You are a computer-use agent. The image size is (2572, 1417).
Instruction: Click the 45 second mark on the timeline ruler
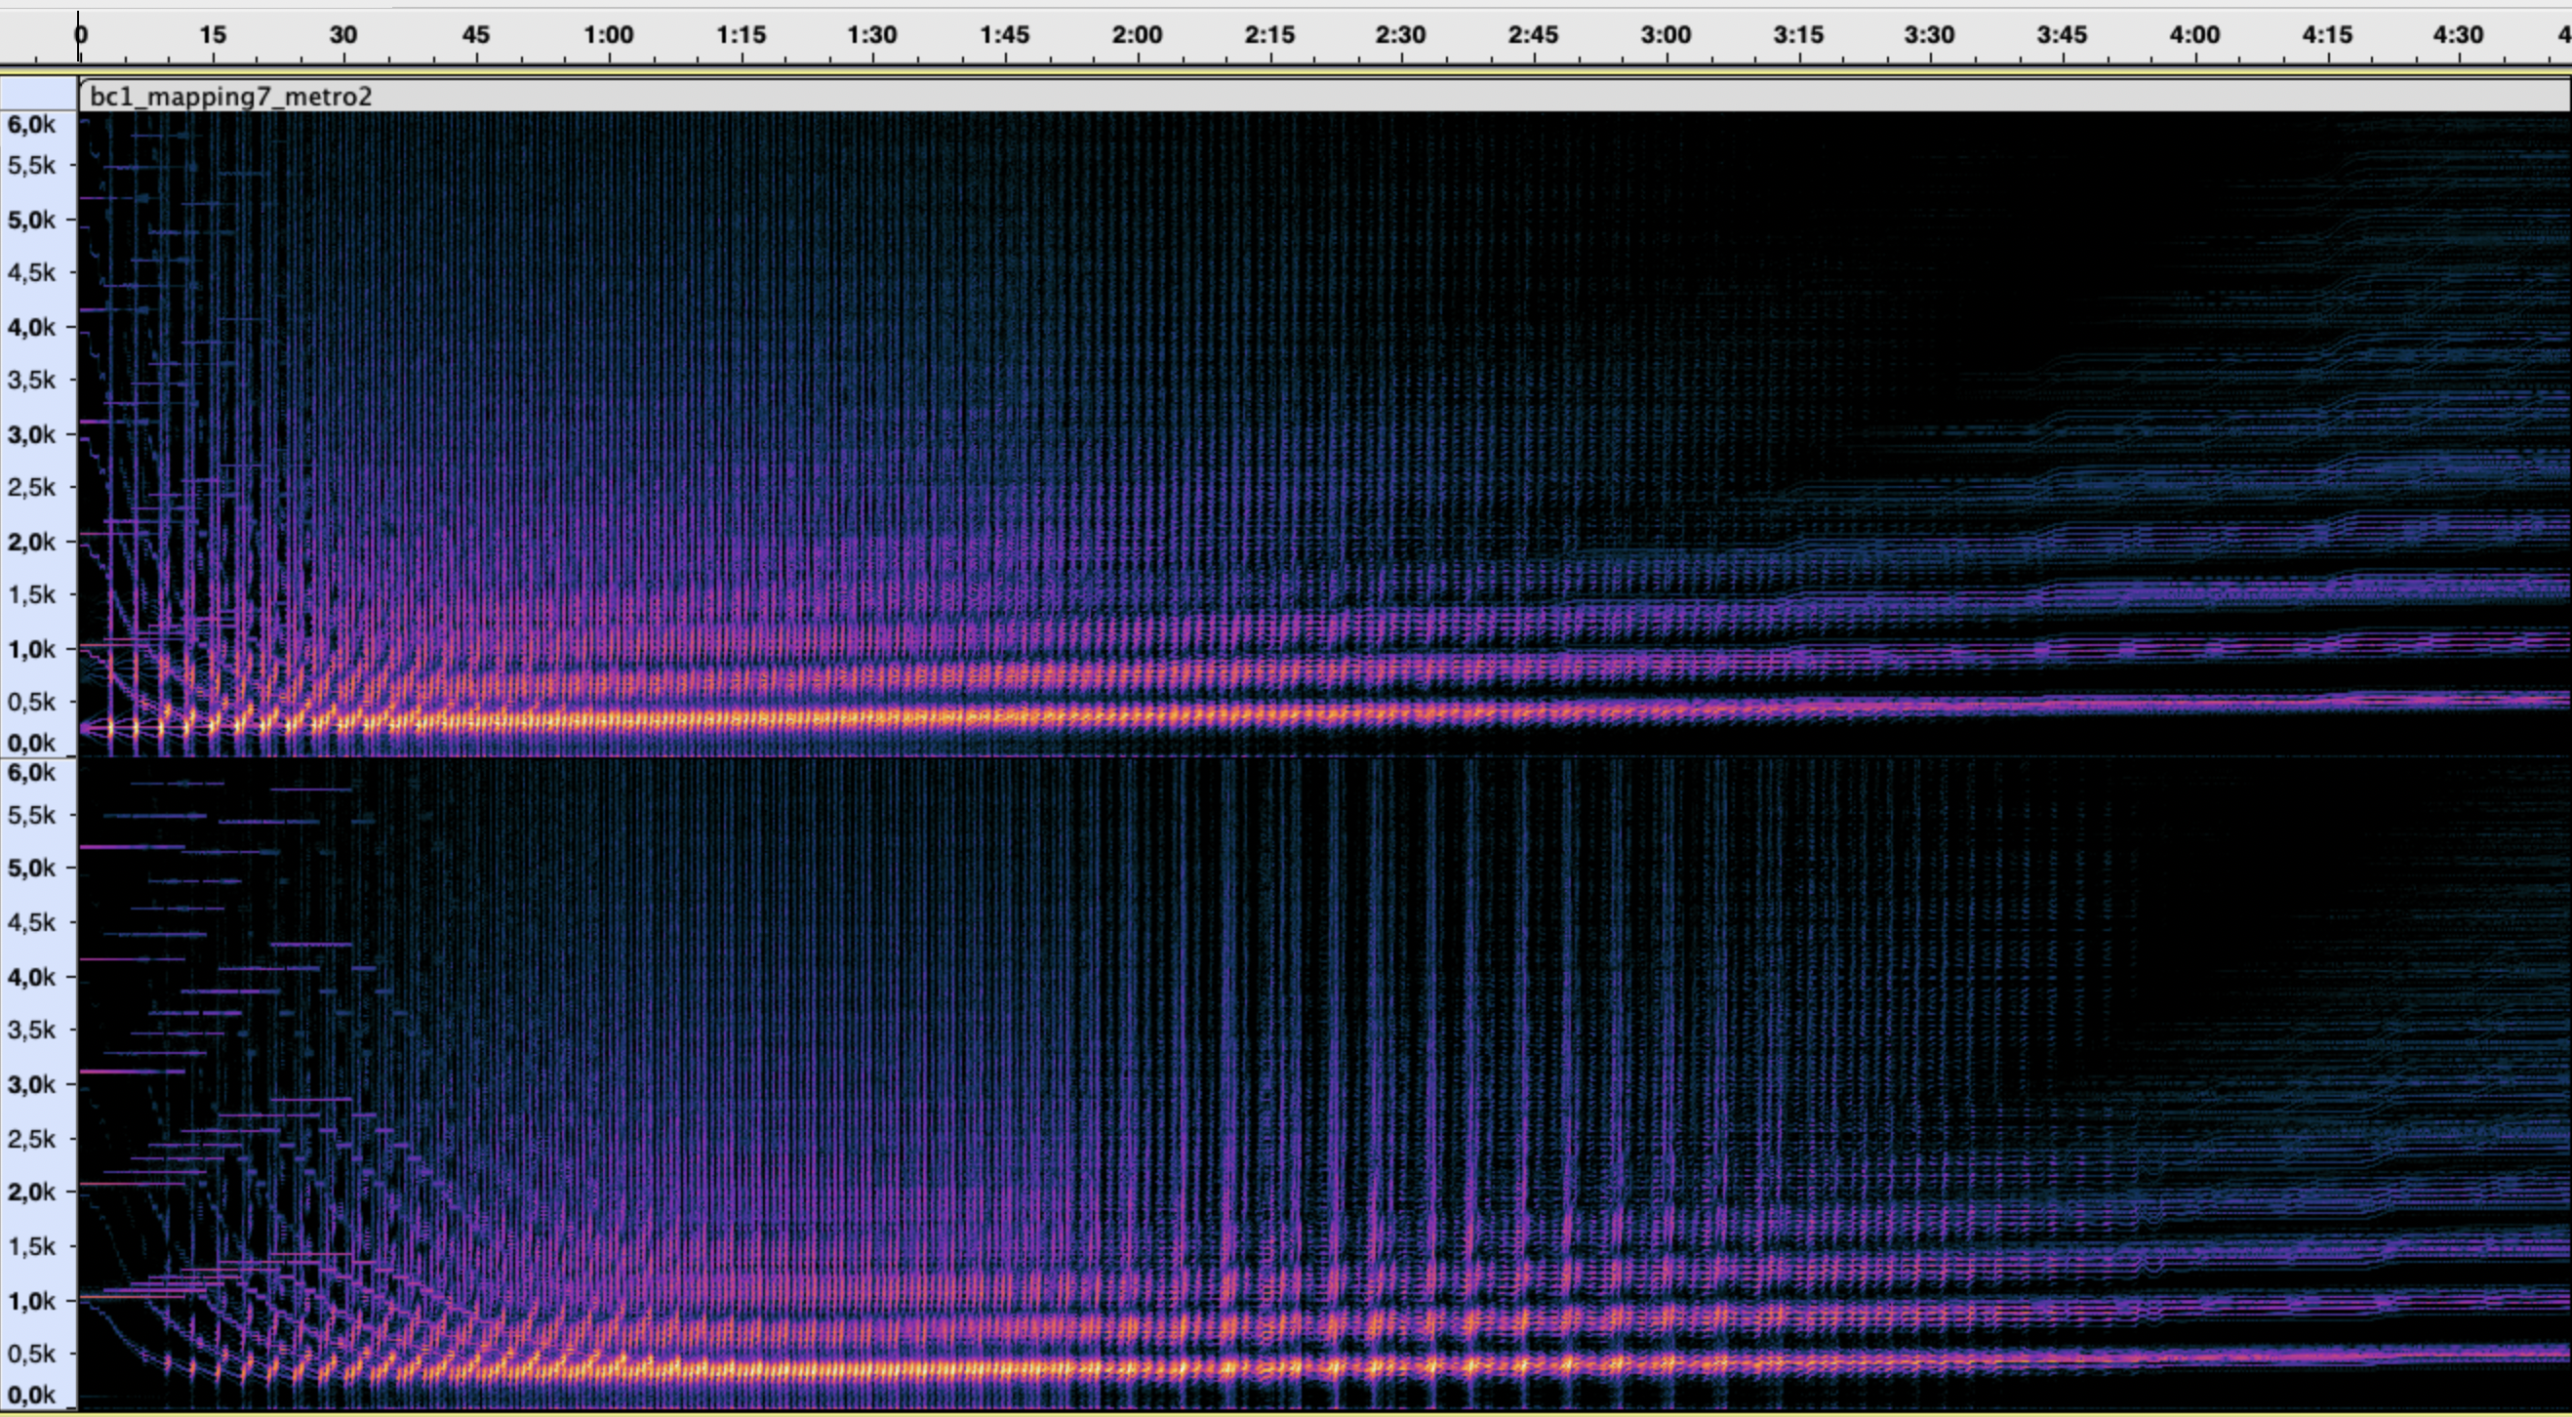[x=476, y=35]
